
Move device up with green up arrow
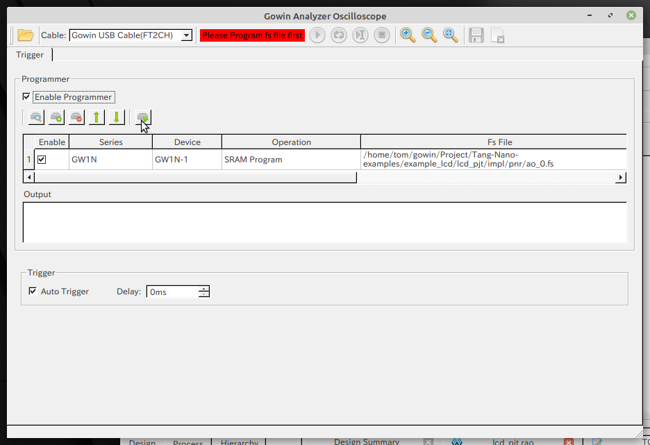[x=97, y=118]
